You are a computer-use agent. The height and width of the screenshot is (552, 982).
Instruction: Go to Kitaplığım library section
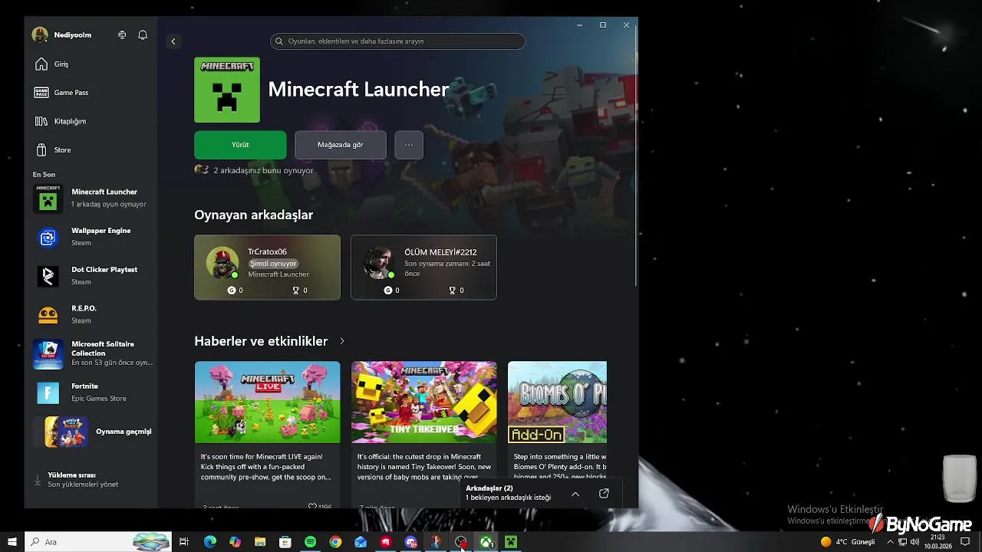pyautogui.click(x=91, y=121)
